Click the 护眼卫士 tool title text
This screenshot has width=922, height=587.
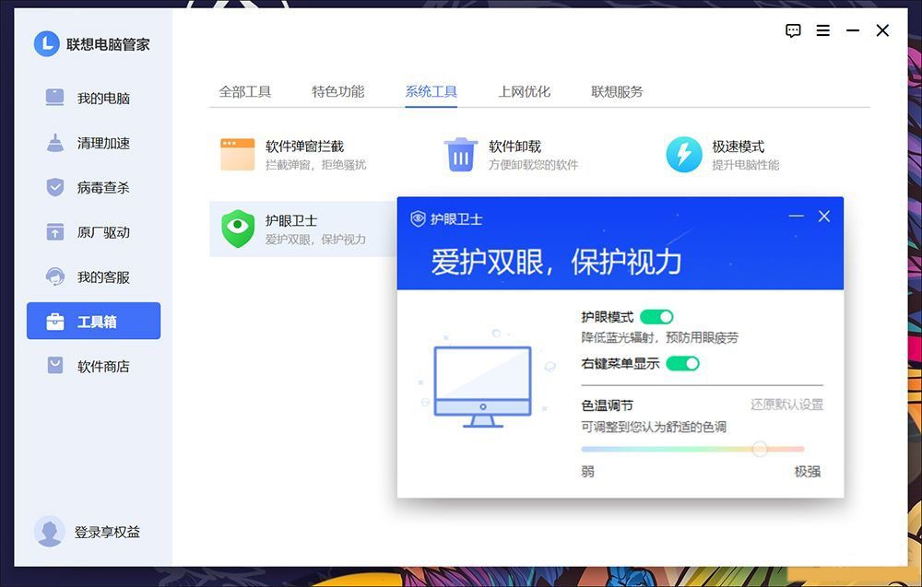coord(291,220)
